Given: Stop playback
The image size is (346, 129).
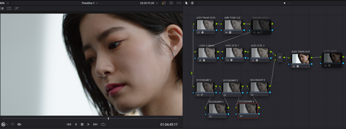Looking at the screenshot, I should click(82, 124).
